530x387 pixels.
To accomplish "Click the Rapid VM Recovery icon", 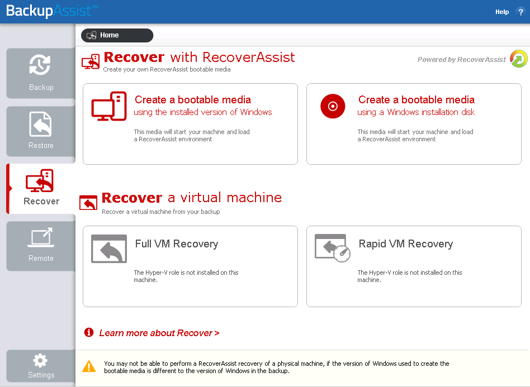I will click(x=333, y=248).
